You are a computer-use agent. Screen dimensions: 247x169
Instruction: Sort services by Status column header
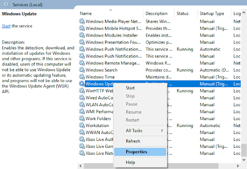click(x=186, y=13)
